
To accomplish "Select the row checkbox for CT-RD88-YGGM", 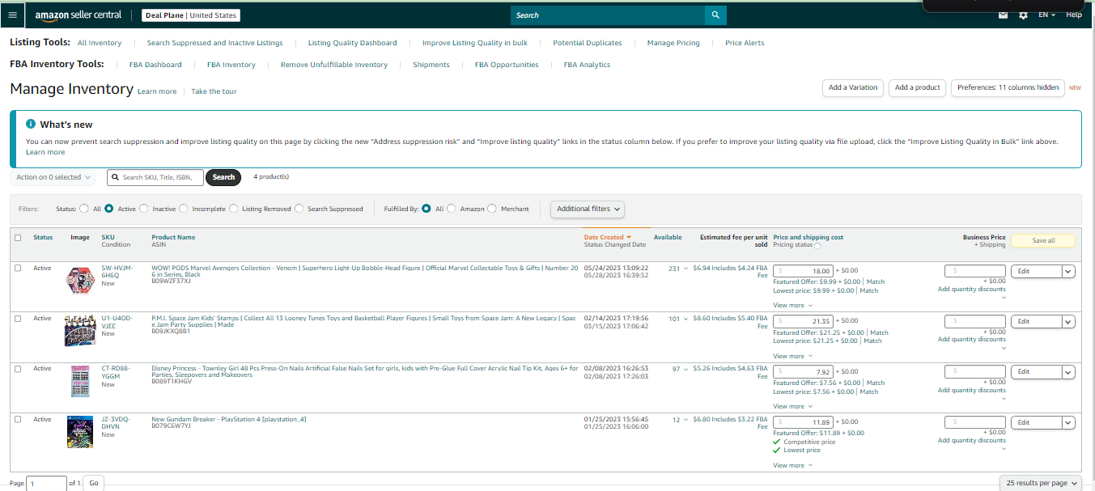I will [x=18, y=369].
